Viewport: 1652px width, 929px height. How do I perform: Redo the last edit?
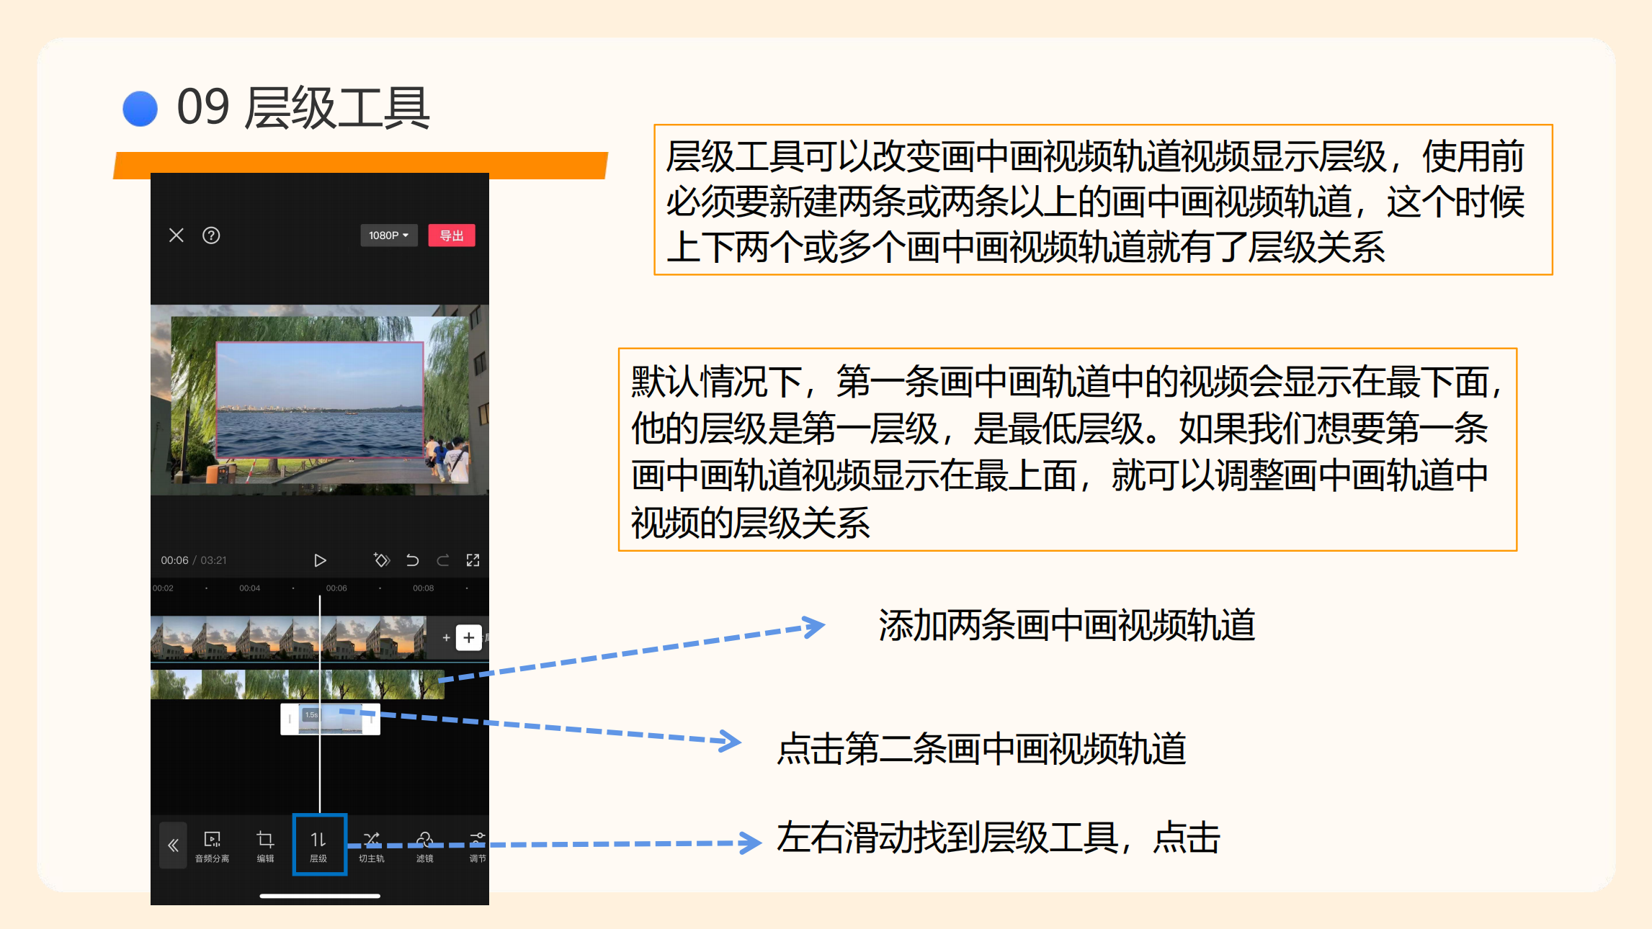point(443,560)
